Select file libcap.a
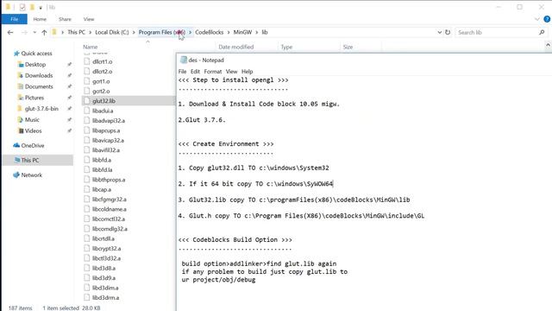Viewport: 552px width, 311px height. [102, 189]
